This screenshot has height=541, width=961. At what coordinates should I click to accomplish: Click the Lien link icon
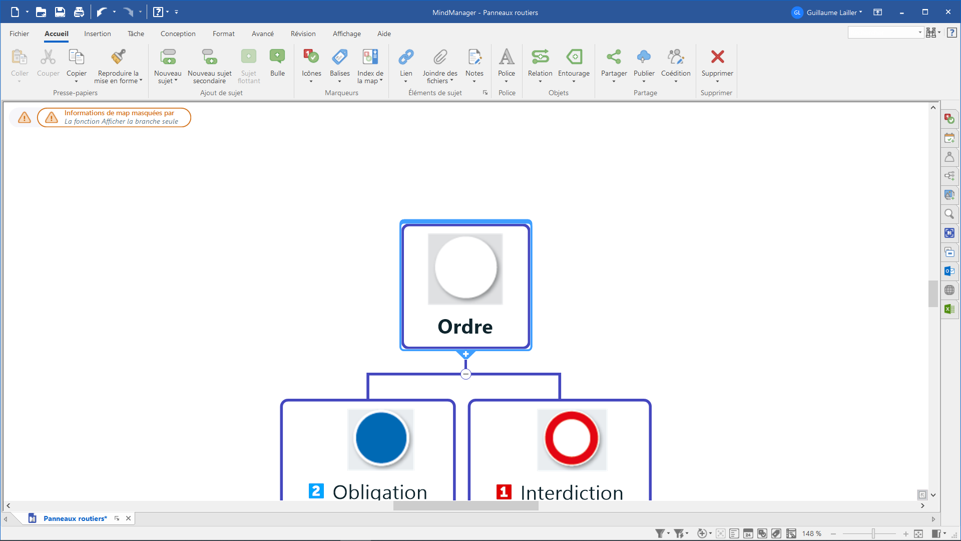pos(406,57)
